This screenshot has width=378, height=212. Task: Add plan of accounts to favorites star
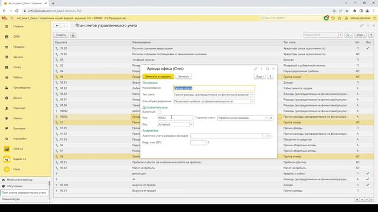tap(72, 25)
